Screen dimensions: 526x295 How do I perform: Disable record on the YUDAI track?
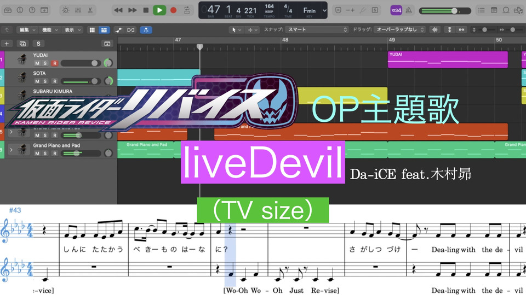tap(55, 63)
